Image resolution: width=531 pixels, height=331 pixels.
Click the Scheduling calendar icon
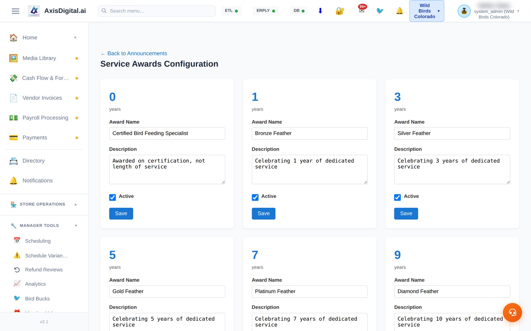point(17,240)
